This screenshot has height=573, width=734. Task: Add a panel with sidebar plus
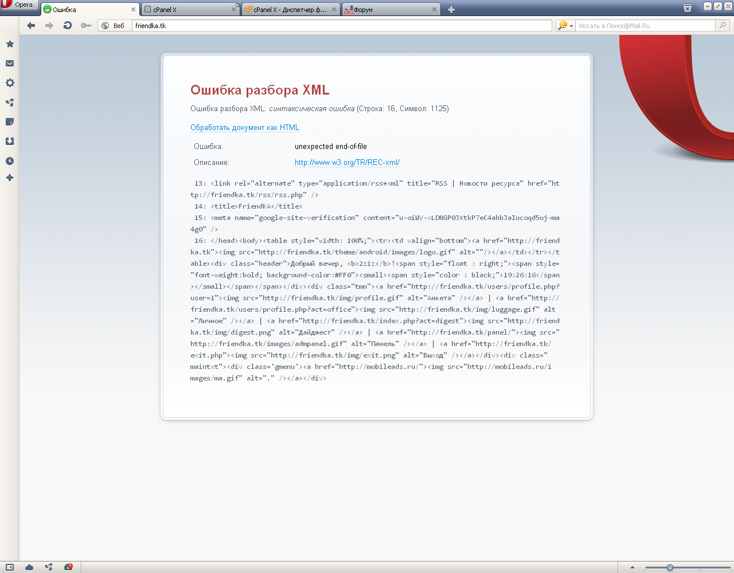10,178
